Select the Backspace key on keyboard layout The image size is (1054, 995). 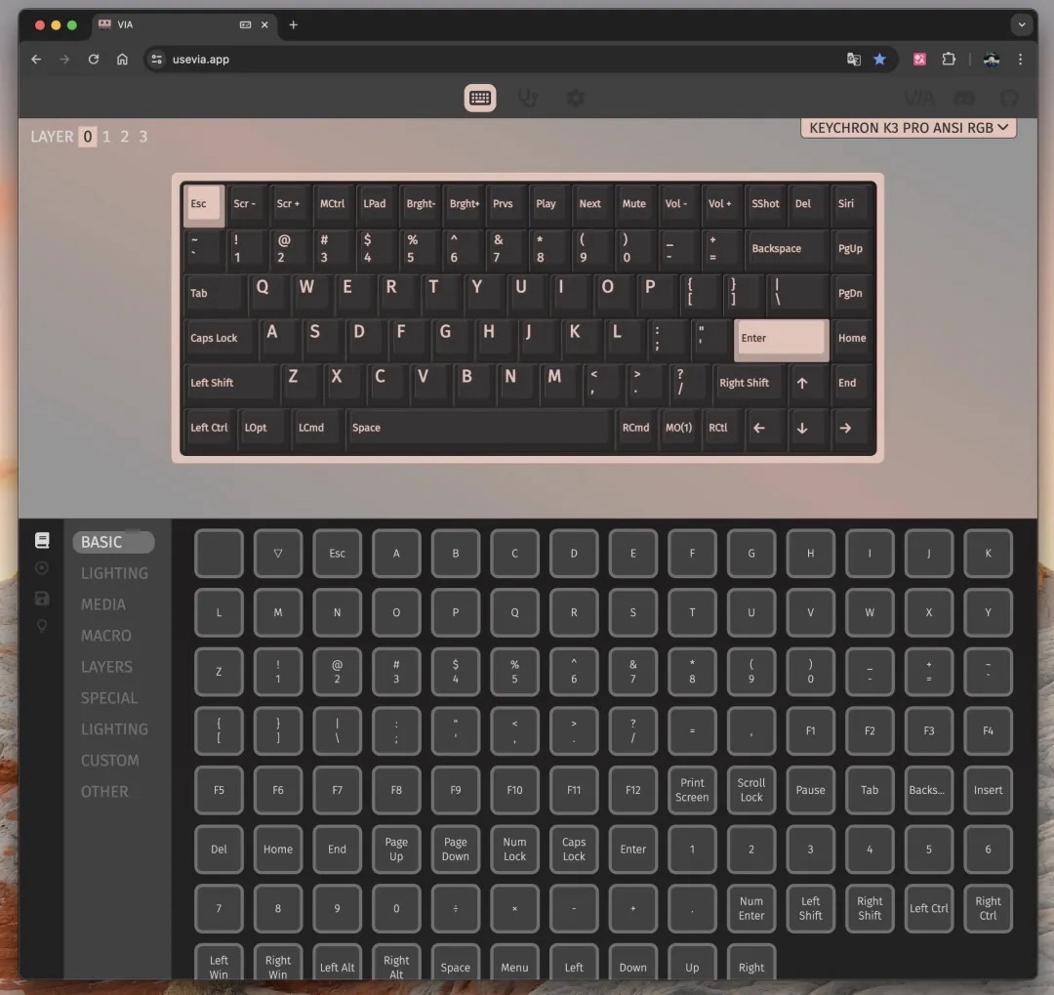pyautogui.click(x=786, y=249)
